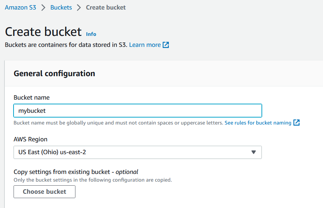Click the large Create bucket page heading
323x208 pixels.
pyautogui.click(x=43, y=32)
